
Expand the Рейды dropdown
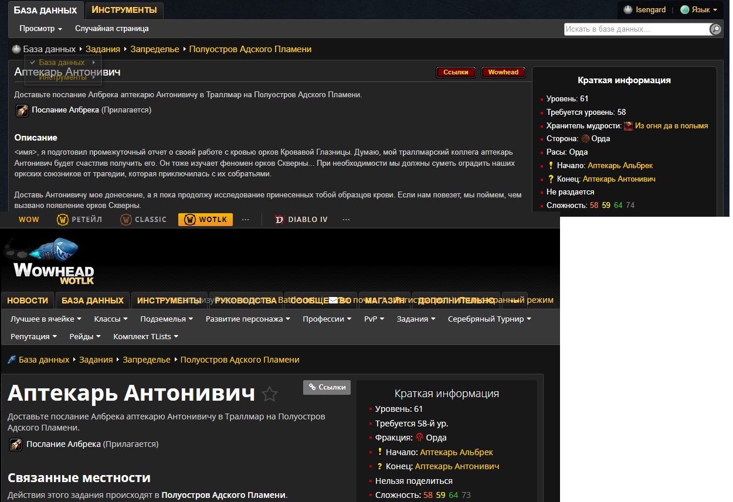click(x=85, y=337)
